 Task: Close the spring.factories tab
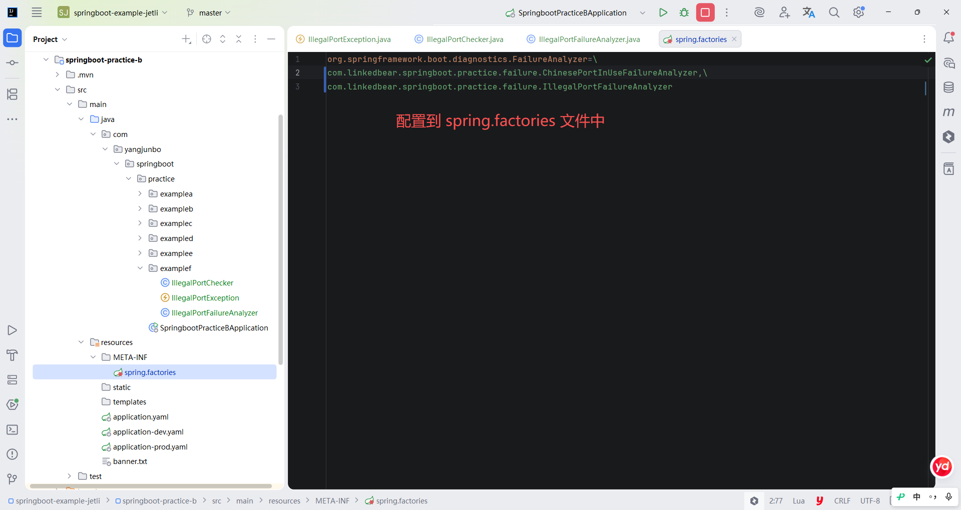click(x=734, y=39)
